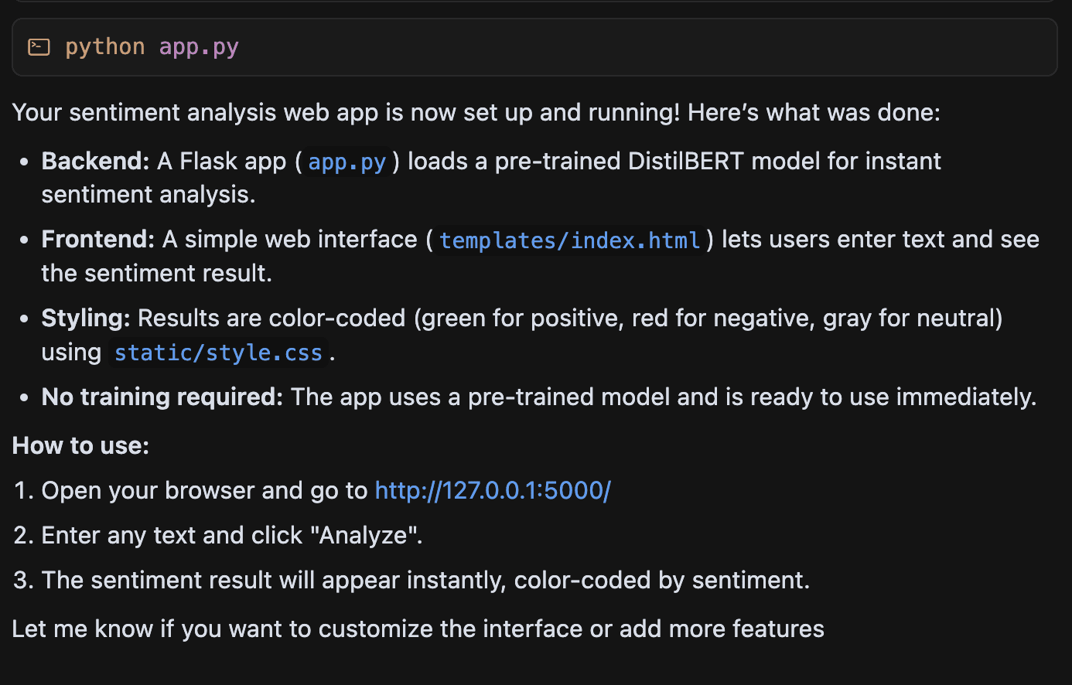Click the sentence starting Your sentiment analysis
Image resolution: width=1072 pixels, height=685 pixels.
476,113
